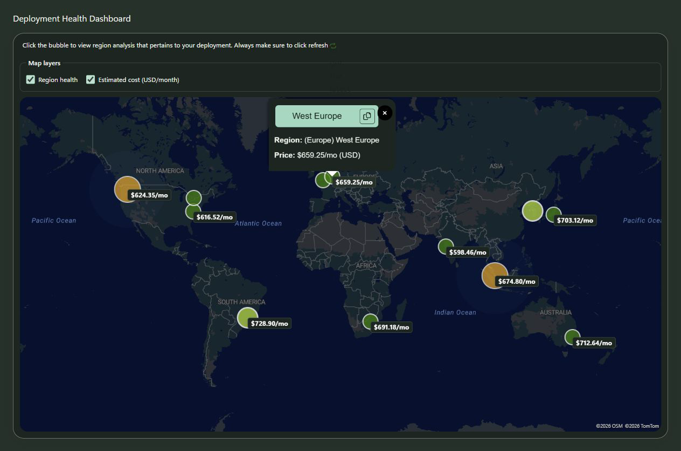Click the $624.35/mo price label
The image size is (681, 451).
(x=149, y=195)
